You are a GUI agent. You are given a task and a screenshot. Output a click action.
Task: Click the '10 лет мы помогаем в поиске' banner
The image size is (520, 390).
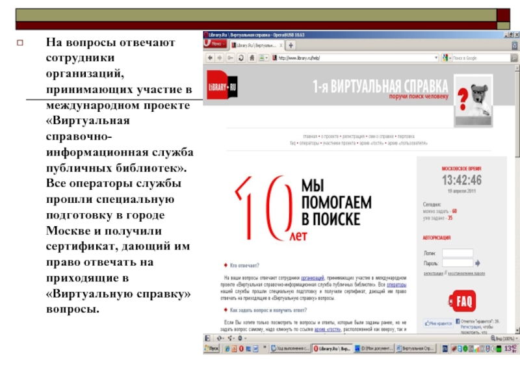304,208
